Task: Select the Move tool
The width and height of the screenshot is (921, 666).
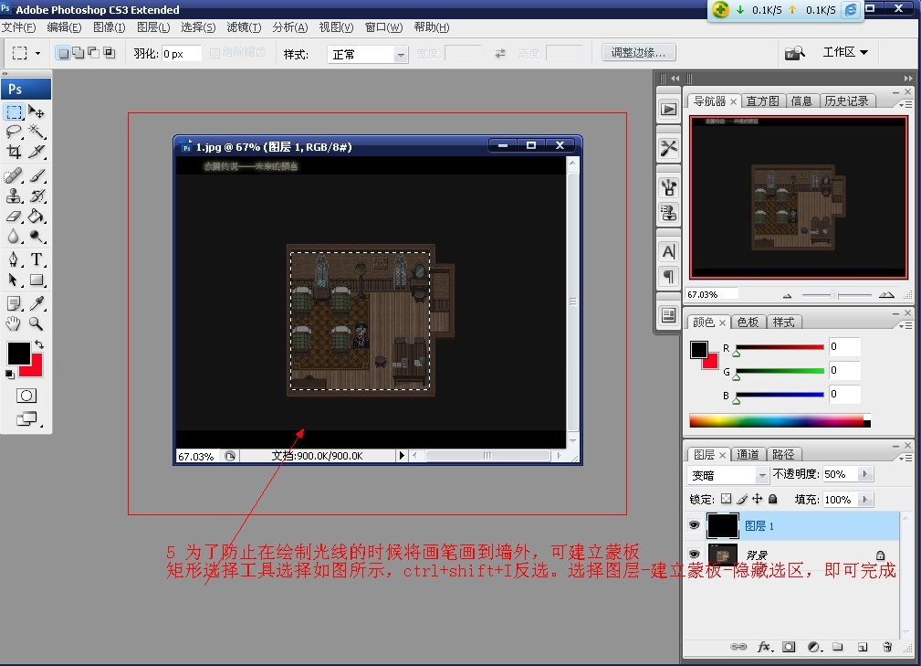Action: pyautogui.click(x=37, y=111)
